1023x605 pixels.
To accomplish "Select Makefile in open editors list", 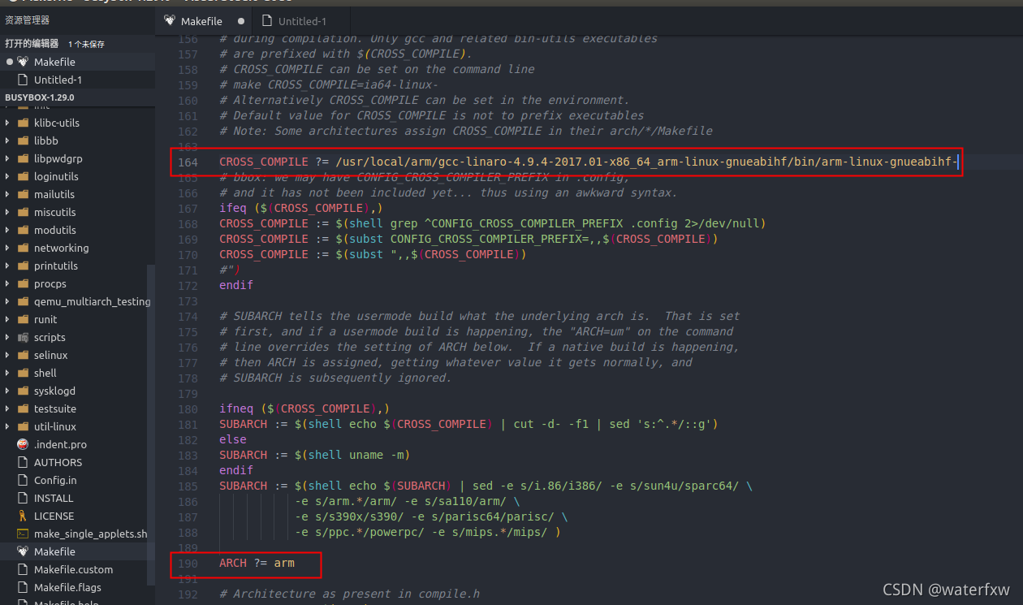I will (77, 62).
